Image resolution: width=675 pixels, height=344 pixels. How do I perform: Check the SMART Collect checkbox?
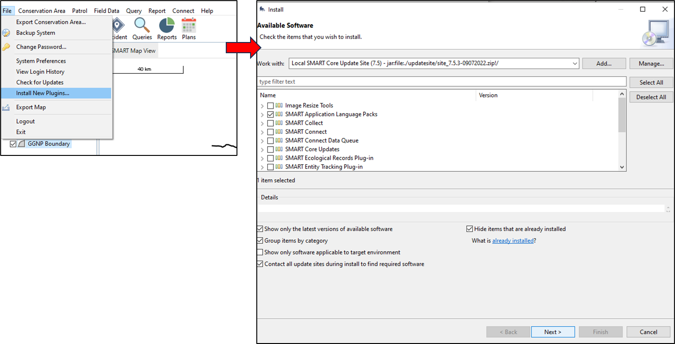270,123
